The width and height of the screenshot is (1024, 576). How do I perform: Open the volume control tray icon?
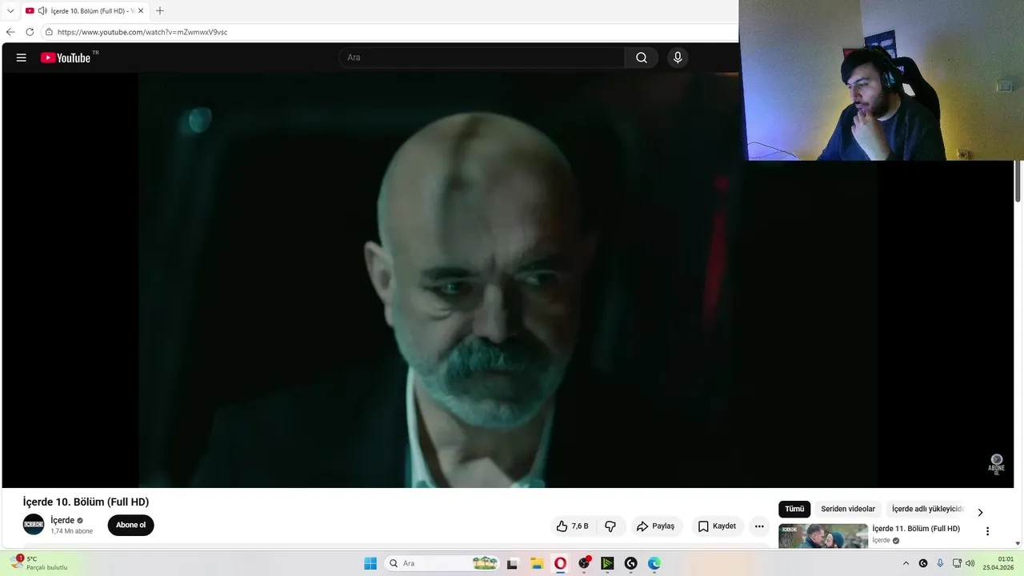970,563
